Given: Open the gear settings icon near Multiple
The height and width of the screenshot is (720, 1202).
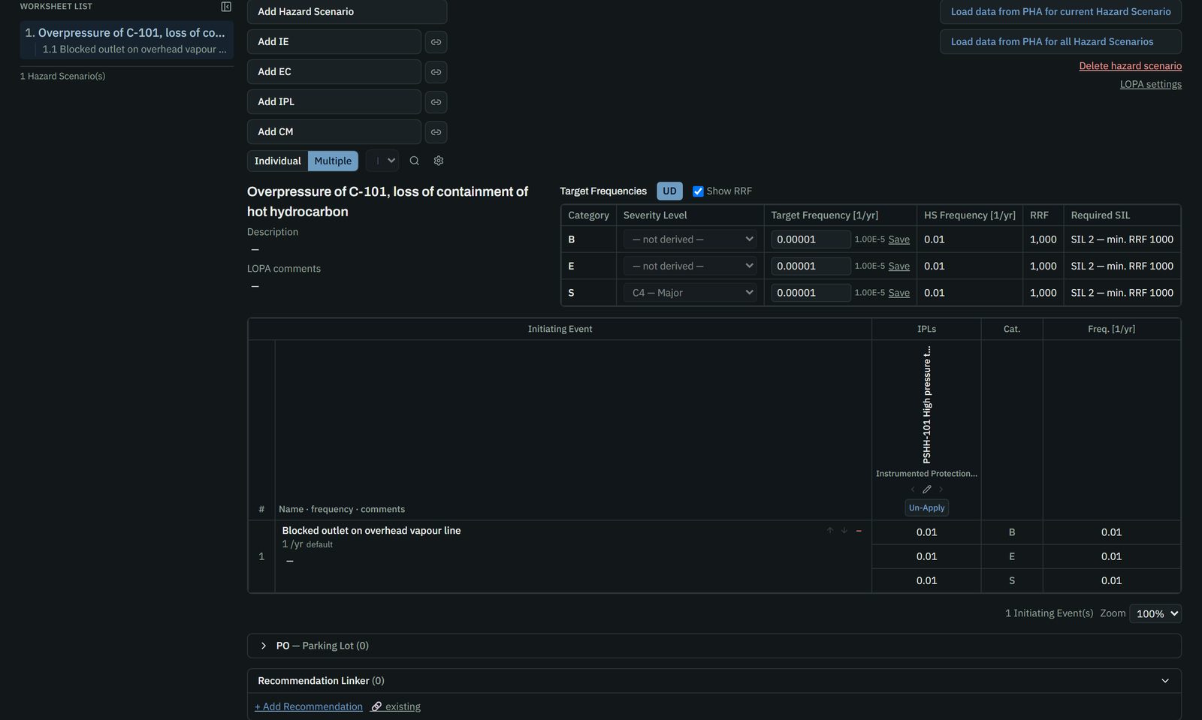Looking at the screenshot, I should point(439,161).
